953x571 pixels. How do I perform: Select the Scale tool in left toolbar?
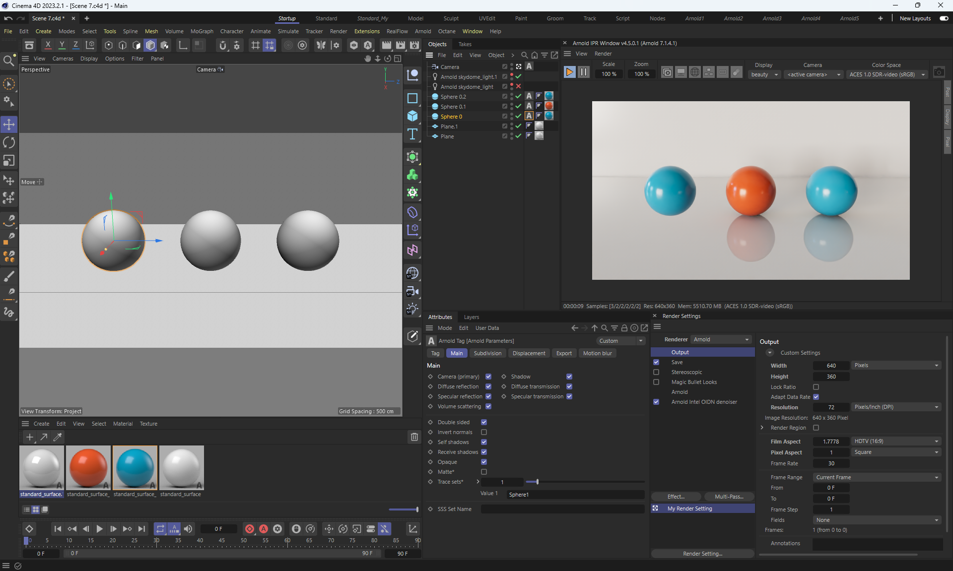coord(9,161)
